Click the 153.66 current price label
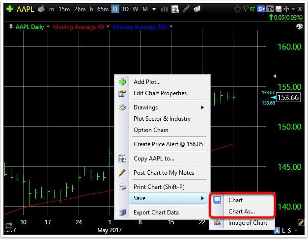The height and width of the screenshot is (239, 308). tap(288, 97)
